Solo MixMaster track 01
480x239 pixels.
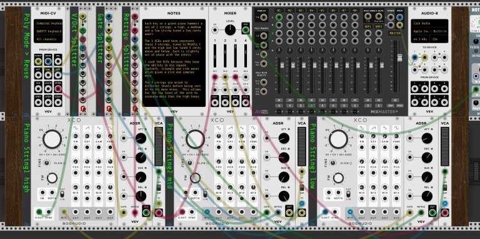tap(279, 105)
